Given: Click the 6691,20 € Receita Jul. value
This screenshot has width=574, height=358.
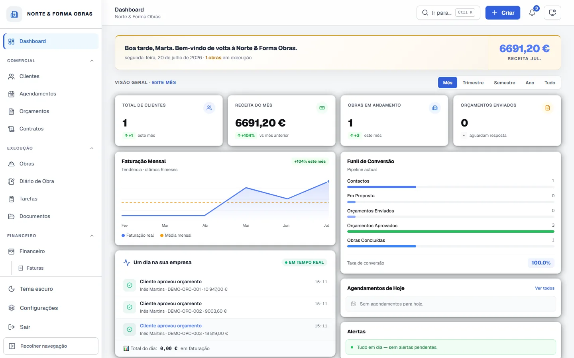Looking at the screenshot, I should pyautogui.click(x=525, y=49).
